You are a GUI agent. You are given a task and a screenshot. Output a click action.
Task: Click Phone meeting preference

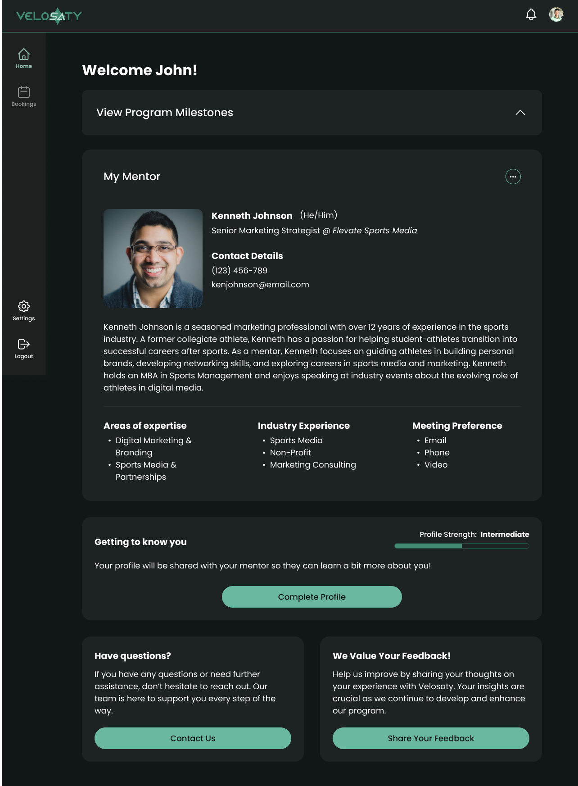tap(437, 453)
